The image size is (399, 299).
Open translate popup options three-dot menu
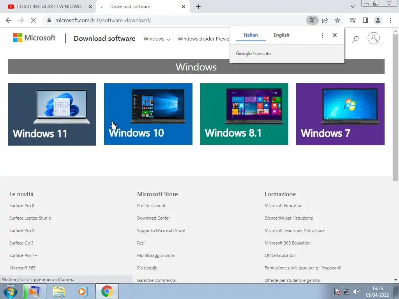click(322, 35)
